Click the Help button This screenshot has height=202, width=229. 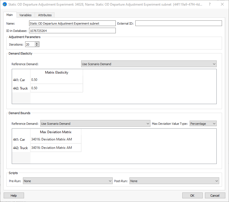click(14, 196)
